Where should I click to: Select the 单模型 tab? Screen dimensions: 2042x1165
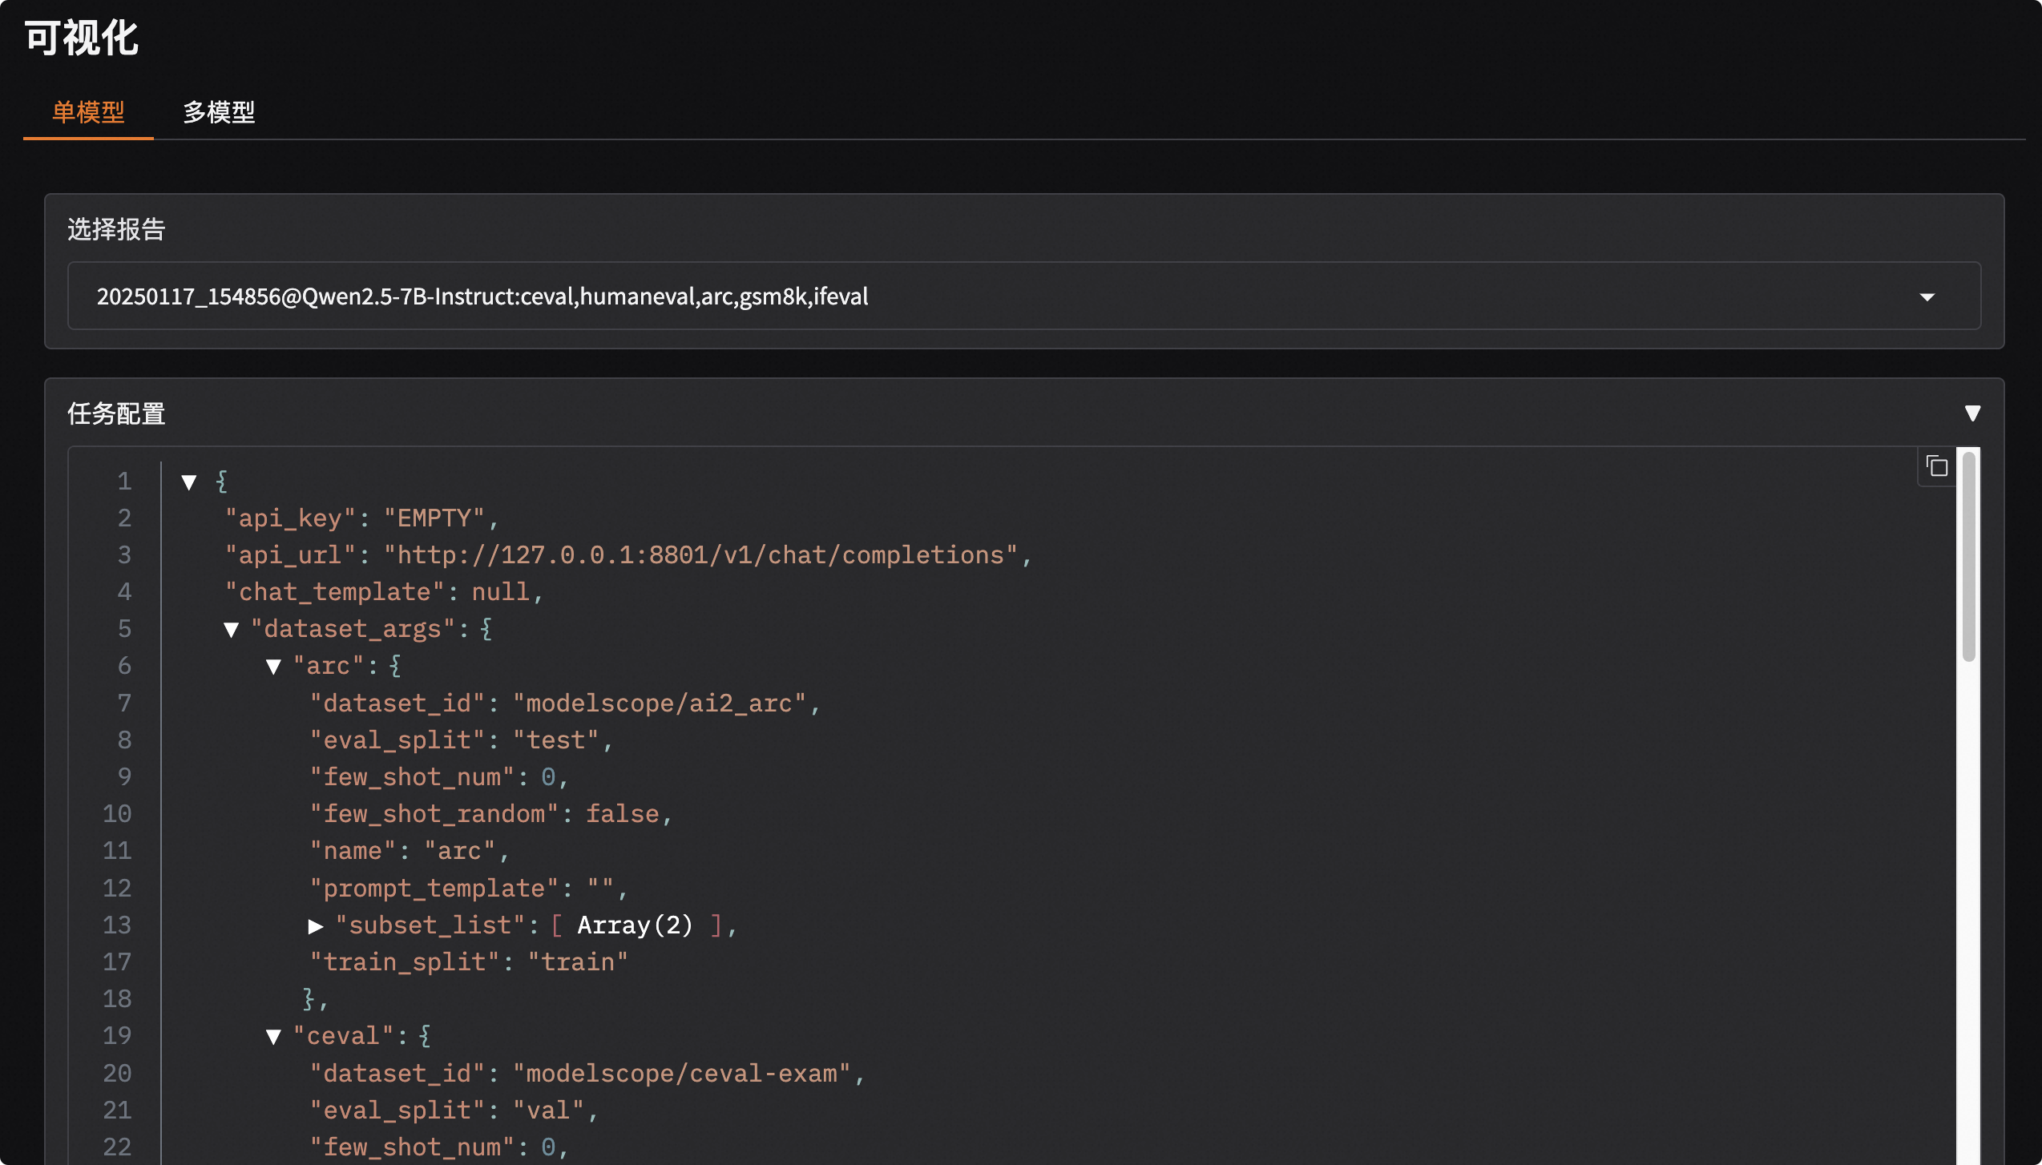(88, 112)
